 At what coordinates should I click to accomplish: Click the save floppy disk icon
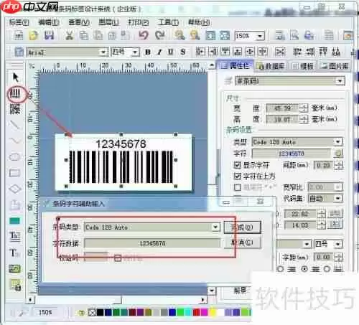click(49, 36)
